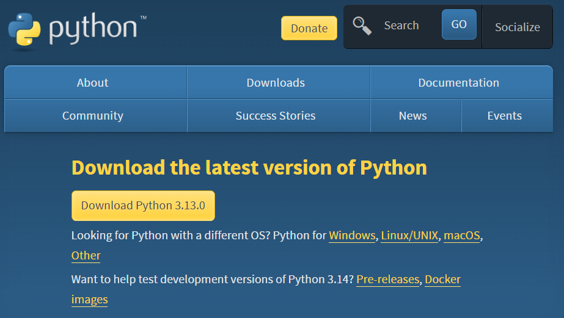Open the Other platforms link
The image size is (564, 318).
coord(86,256)
